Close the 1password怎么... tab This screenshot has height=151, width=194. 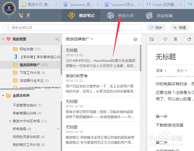(x=139, y=4)
